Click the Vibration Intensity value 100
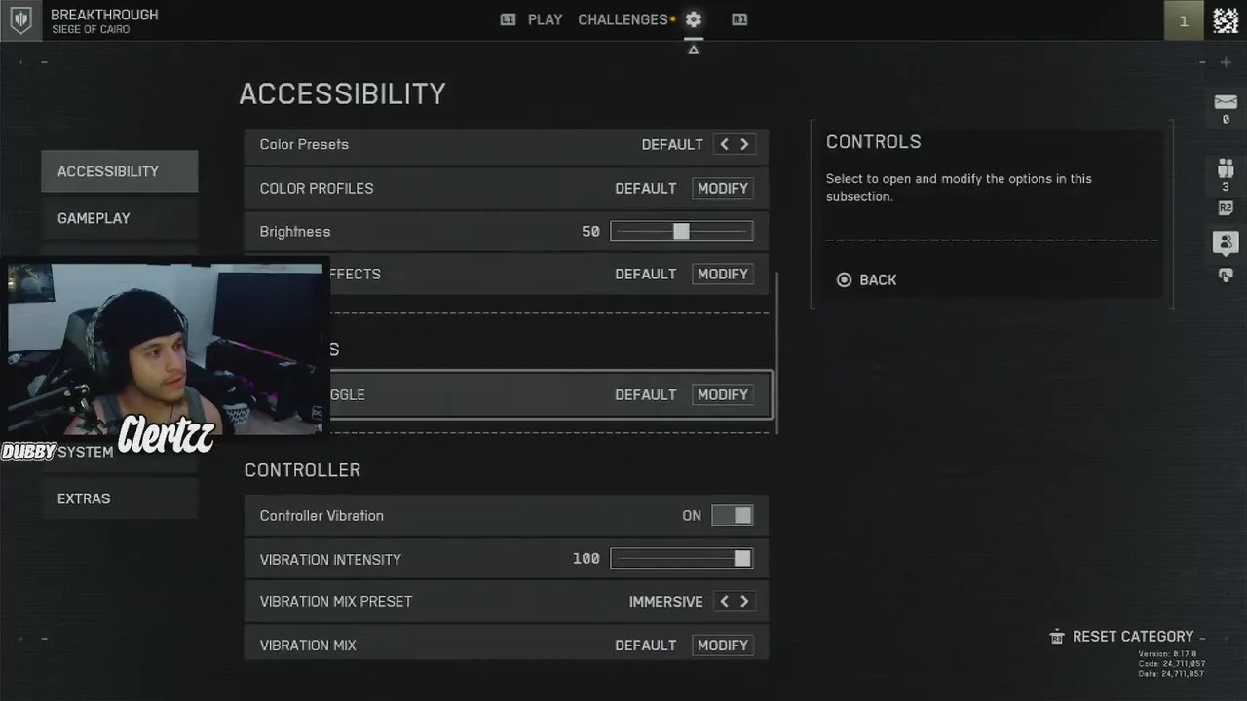 click(x=586, y=559)
